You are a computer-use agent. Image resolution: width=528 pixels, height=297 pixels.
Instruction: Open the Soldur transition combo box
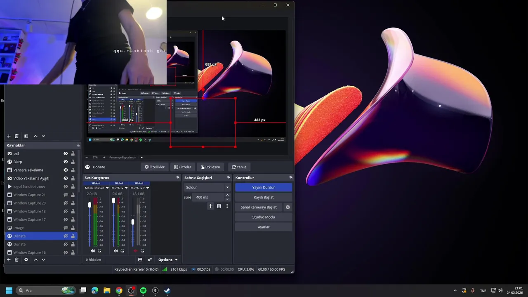pos(207,187)
